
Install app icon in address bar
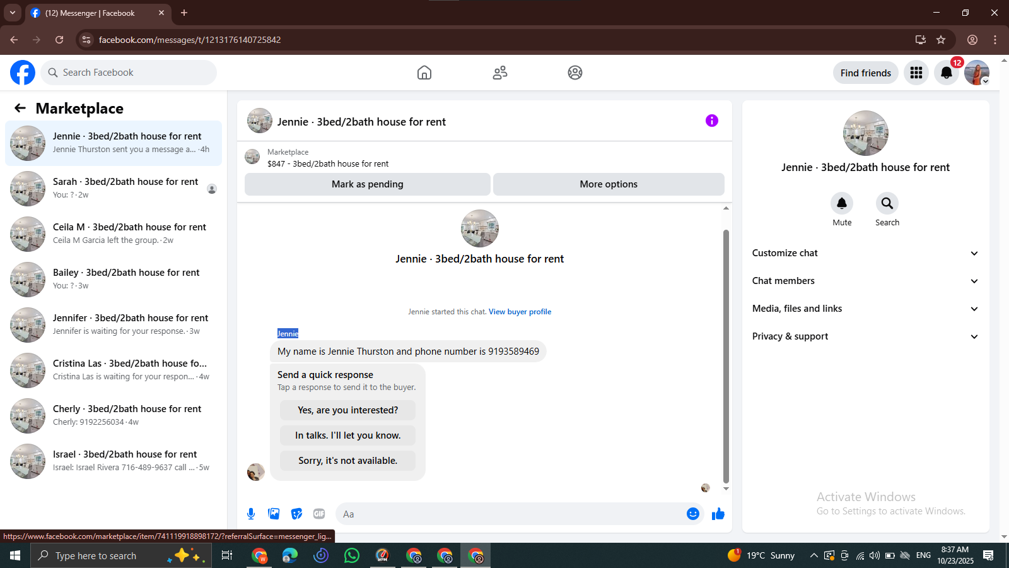click(x=921, y=40)
